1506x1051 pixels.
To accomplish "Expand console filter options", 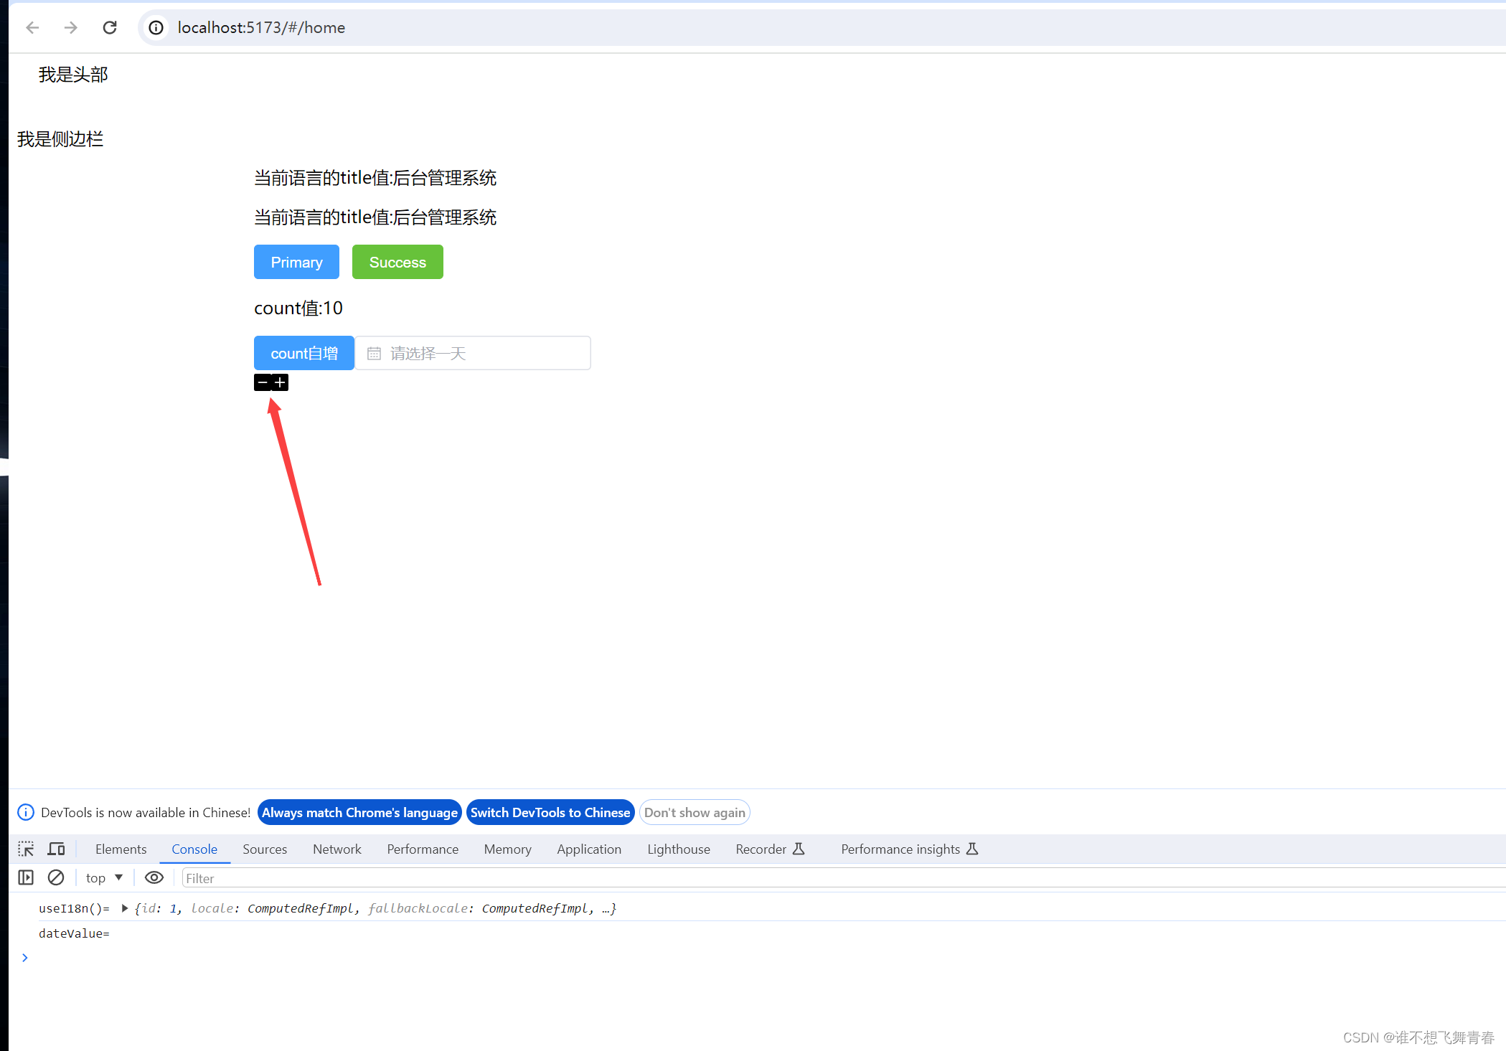I will pyautogui.click(x=24, y=877).
